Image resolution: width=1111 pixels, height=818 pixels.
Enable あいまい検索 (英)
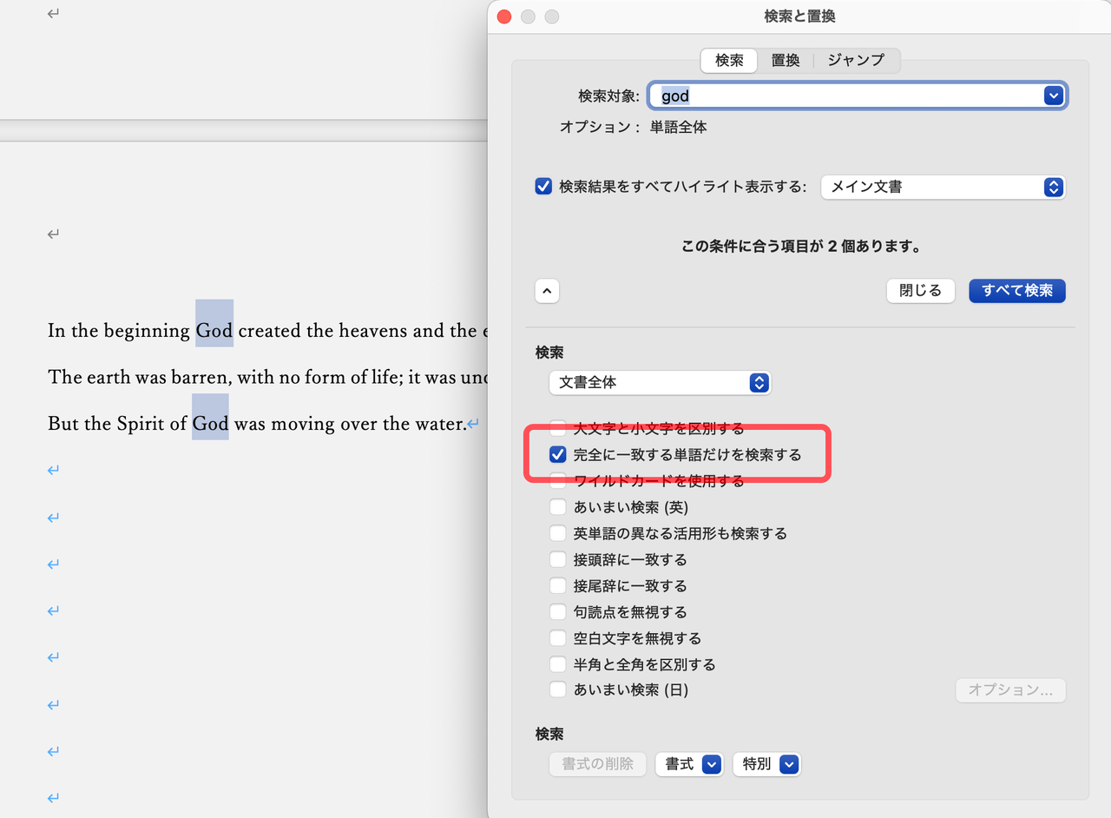[557, 506]
